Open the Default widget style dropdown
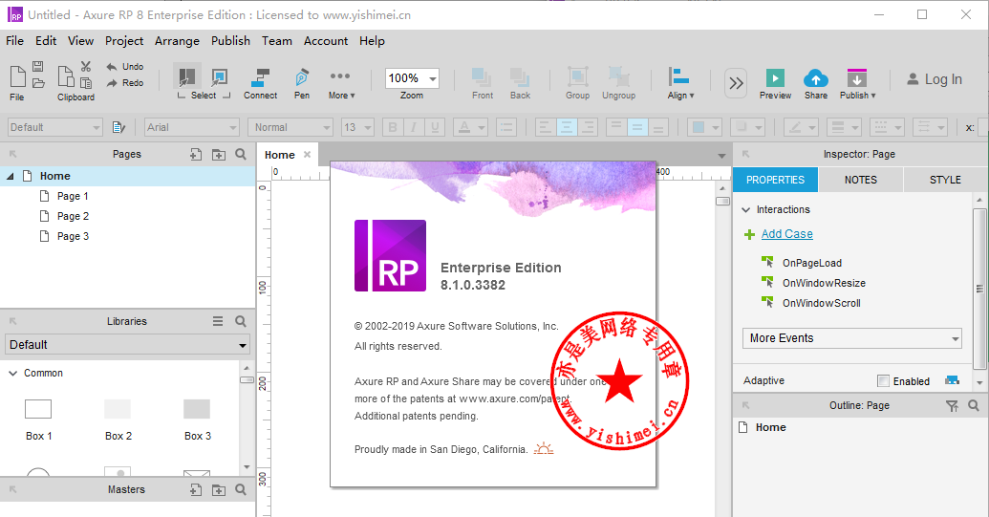Screen dimensions: 989x517 54,127
